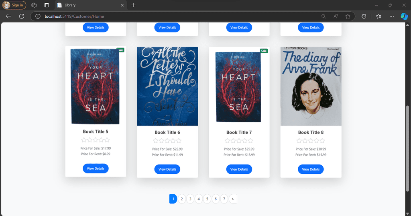Open the Workspaces icon

click(x=34, y=5)
